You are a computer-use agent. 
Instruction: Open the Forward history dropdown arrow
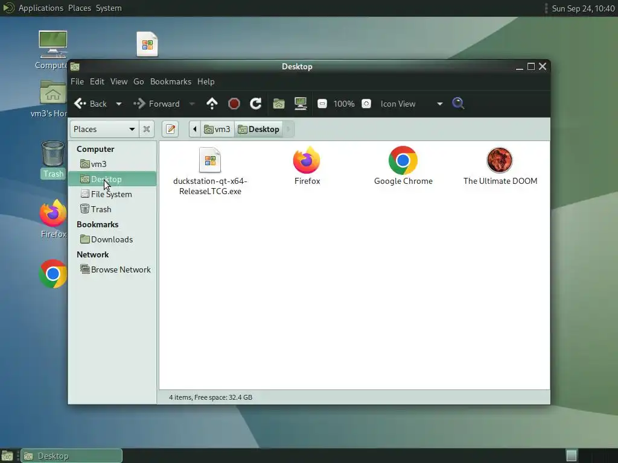coord(192,104)
